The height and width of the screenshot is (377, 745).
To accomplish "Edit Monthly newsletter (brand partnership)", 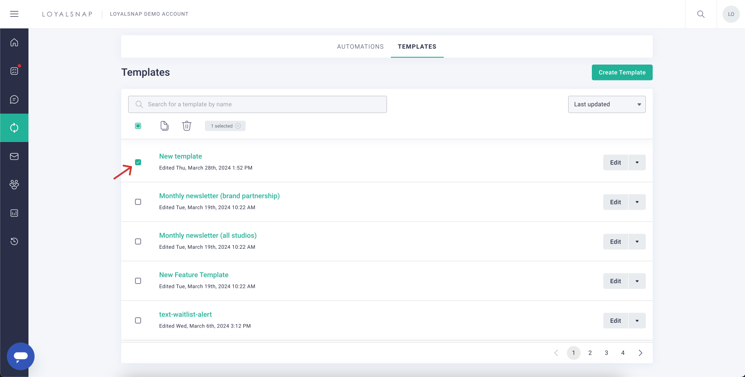I will coord(616,202).
